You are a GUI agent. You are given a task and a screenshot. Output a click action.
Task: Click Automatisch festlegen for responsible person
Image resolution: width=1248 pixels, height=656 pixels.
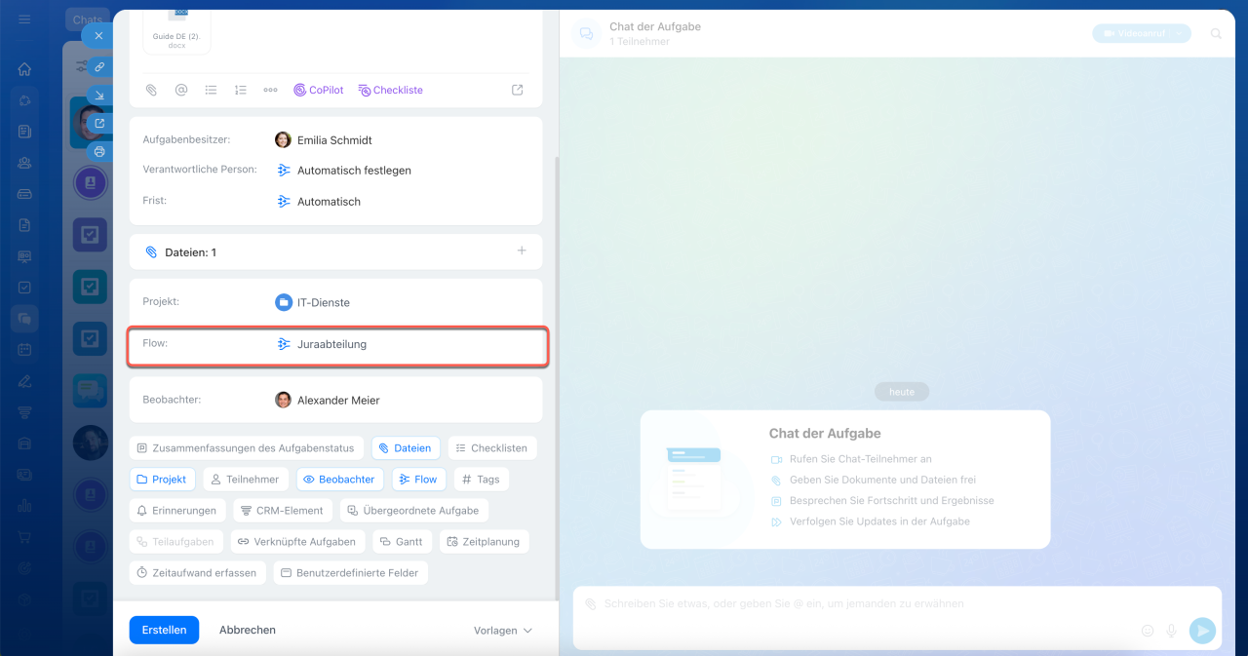pos(344,171)
